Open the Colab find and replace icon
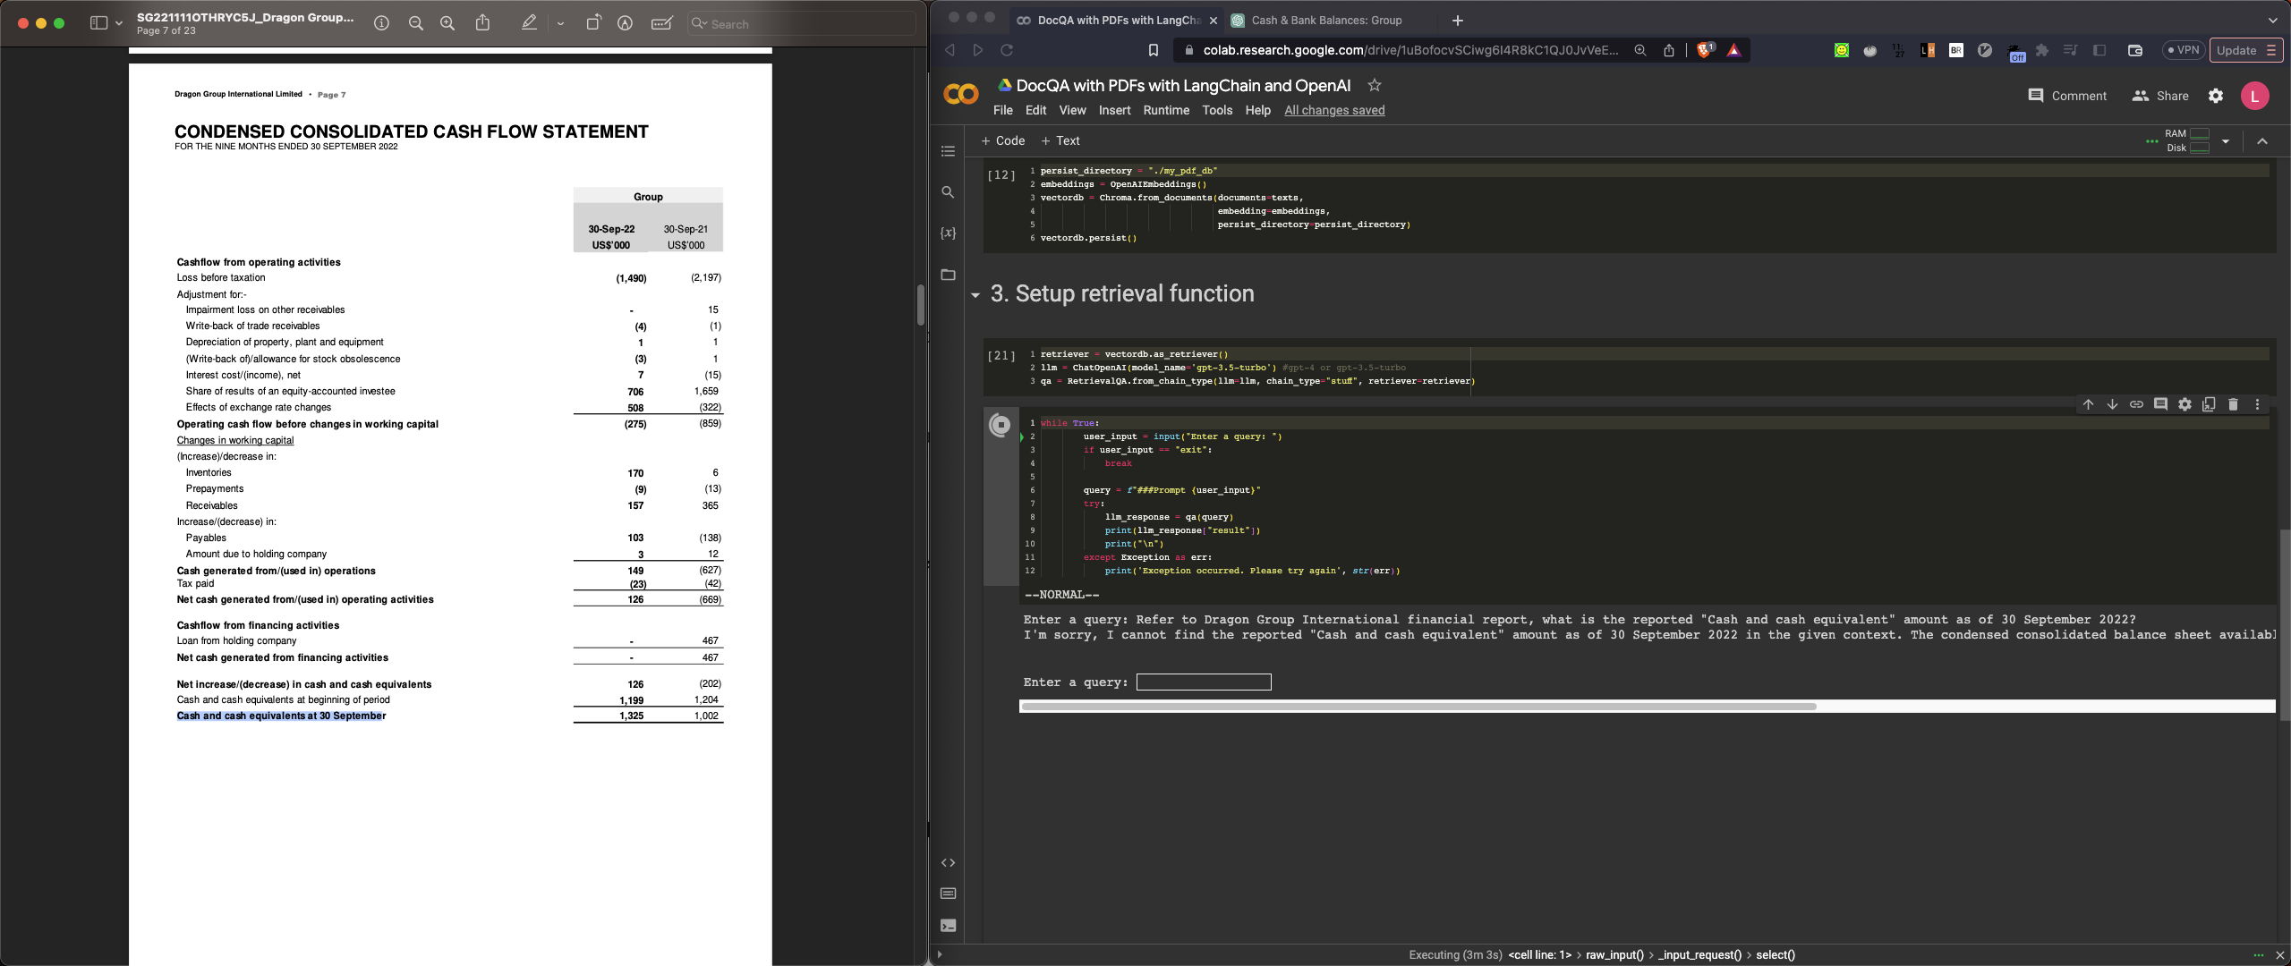Image resolution: width=2291 pixels, height=966 pixels. (x=948, y=192)
